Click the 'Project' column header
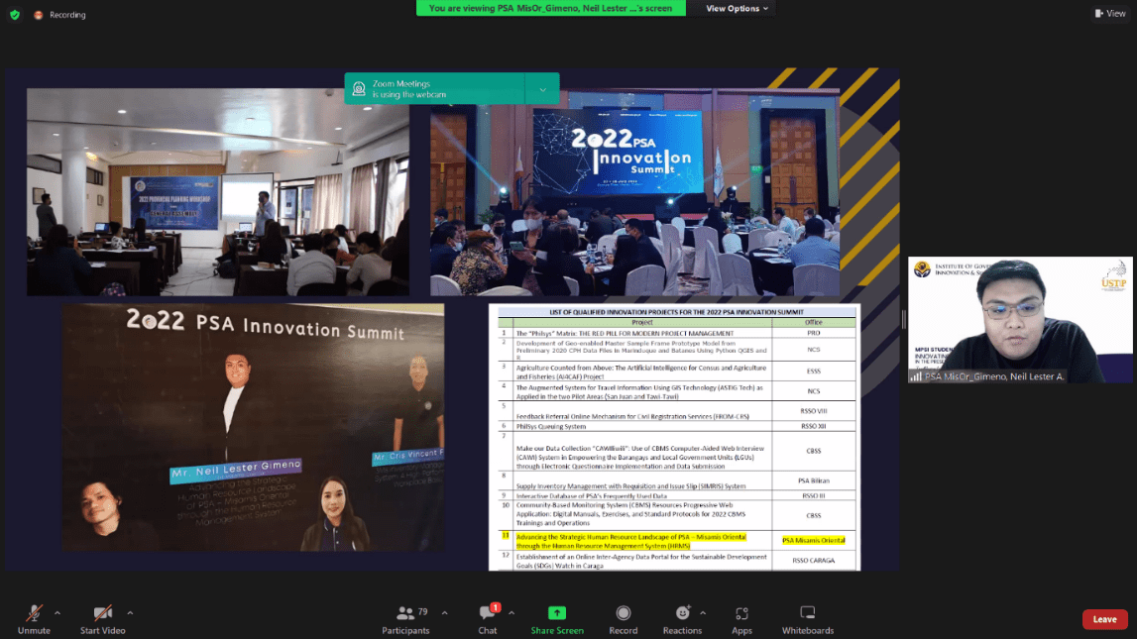 coord(642,322)
